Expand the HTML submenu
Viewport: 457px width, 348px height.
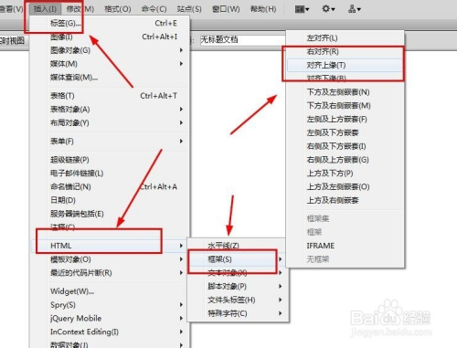pos(110,246)
